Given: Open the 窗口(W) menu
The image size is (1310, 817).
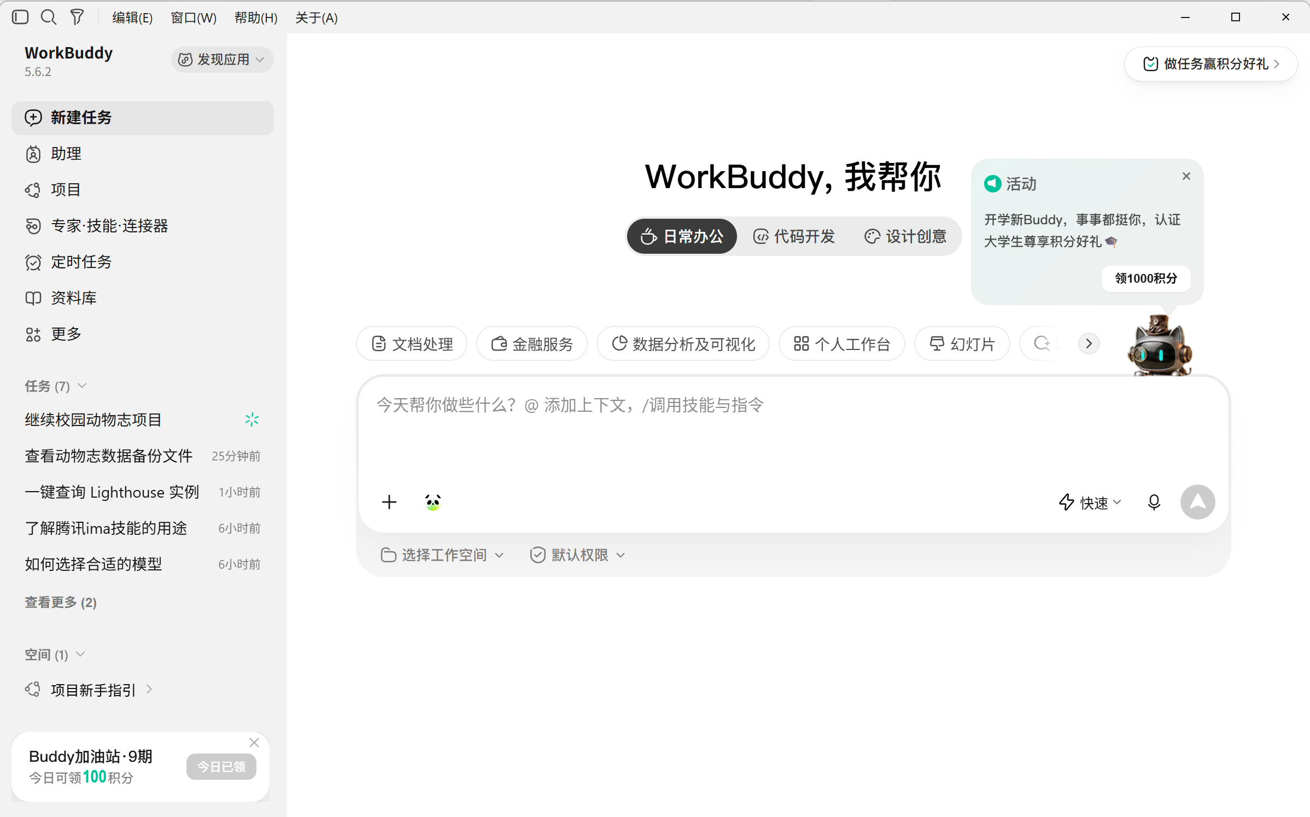Looking at the screenshot, I should click(194, 17).
